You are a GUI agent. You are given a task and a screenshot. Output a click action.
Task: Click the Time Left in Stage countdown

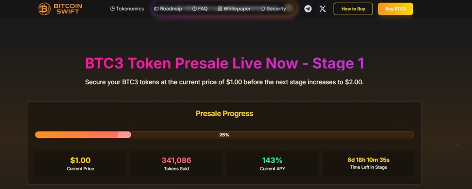coord(368,163)
